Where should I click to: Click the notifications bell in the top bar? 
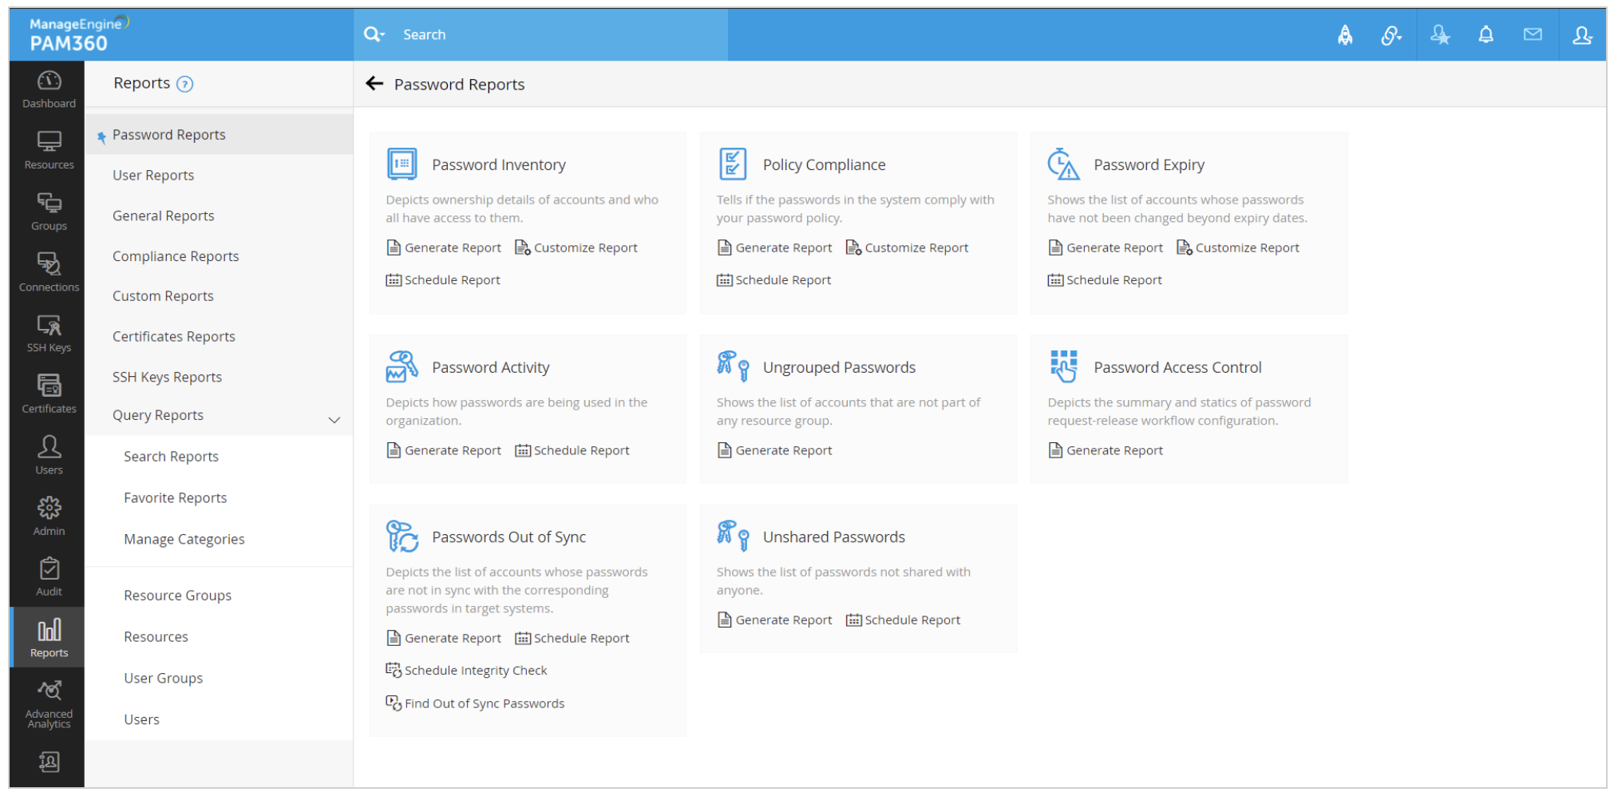[1486, 34]
